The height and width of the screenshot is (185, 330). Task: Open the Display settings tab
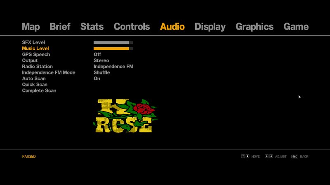coord(210,27)
